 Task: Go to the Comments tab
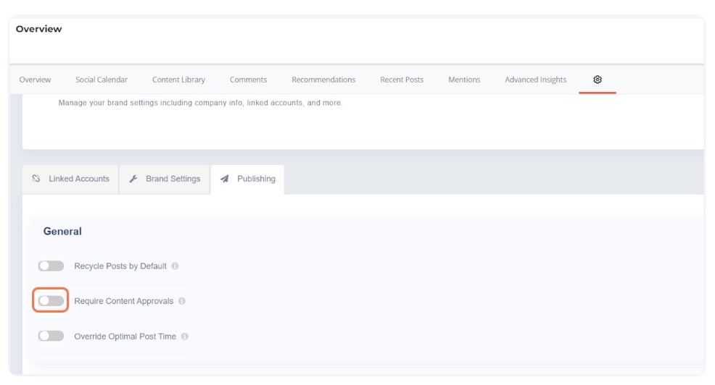click(x=248, y=80)
